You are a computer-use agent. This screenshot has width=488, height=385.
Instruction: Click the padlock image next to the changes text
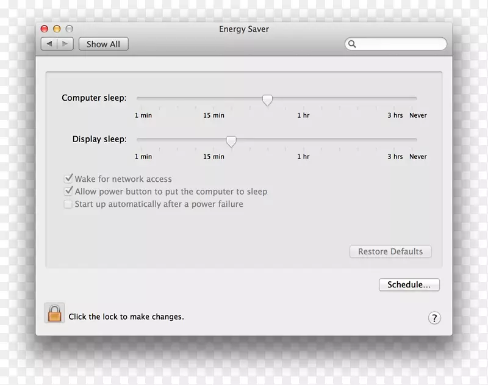pyautogui.click(x=54, y=313)
